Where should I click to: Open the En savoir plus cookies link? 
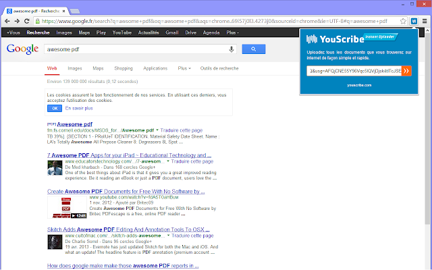pyautogui.click(x=79, y=108)
